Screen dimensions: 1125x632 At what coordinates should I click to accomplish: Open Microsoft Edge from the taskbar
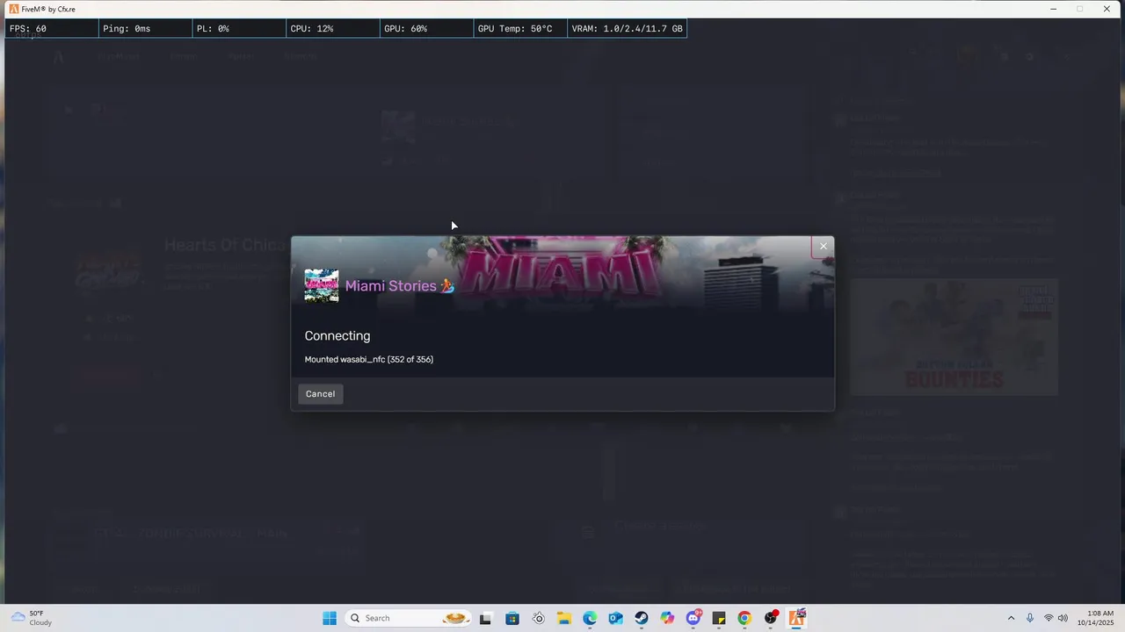click(x=590, y=618)
